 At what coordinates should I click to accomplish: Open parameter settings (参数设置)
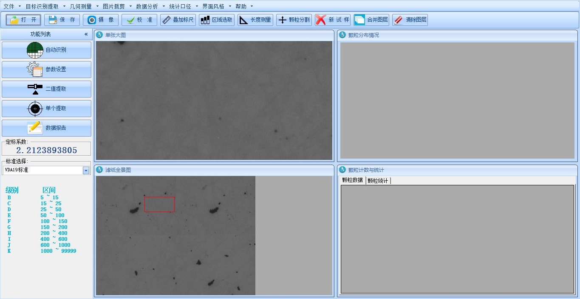(x=47, y=70)
